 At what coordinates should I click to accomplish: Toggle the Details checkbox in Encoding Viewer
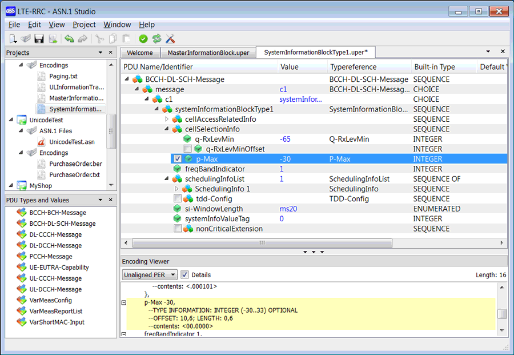point(184,274)
